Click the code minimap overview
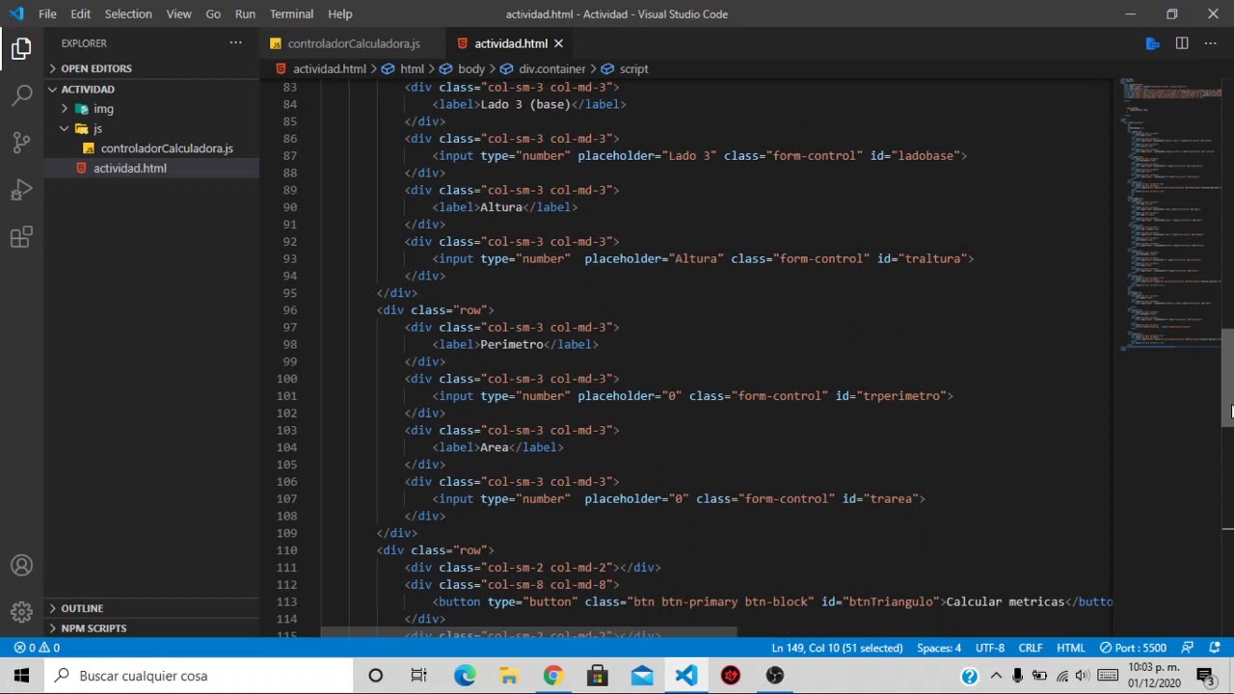The width and height of the screenshot is (1234, 694). pos(1171,217)
